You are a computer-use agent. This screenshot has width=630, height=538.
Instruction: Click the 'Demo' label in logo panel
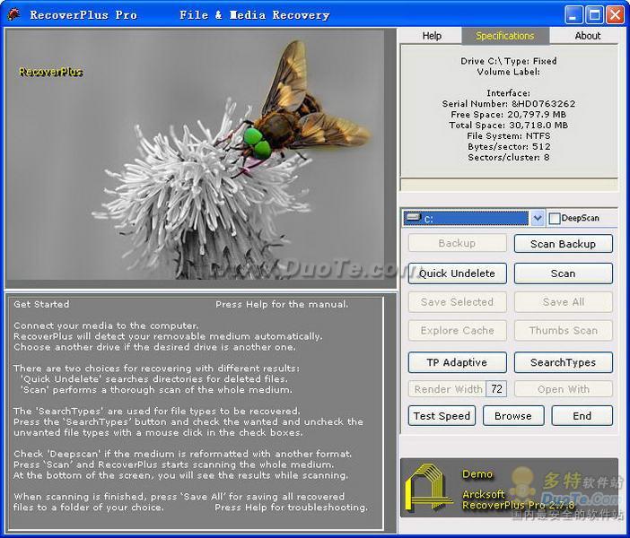tap(477, 474)
